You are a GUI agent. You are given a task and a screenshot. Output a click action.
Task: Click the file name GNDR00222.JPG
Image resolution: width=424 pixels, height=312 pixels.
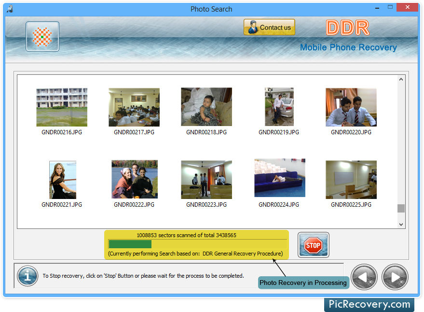[x=134, y=205]
